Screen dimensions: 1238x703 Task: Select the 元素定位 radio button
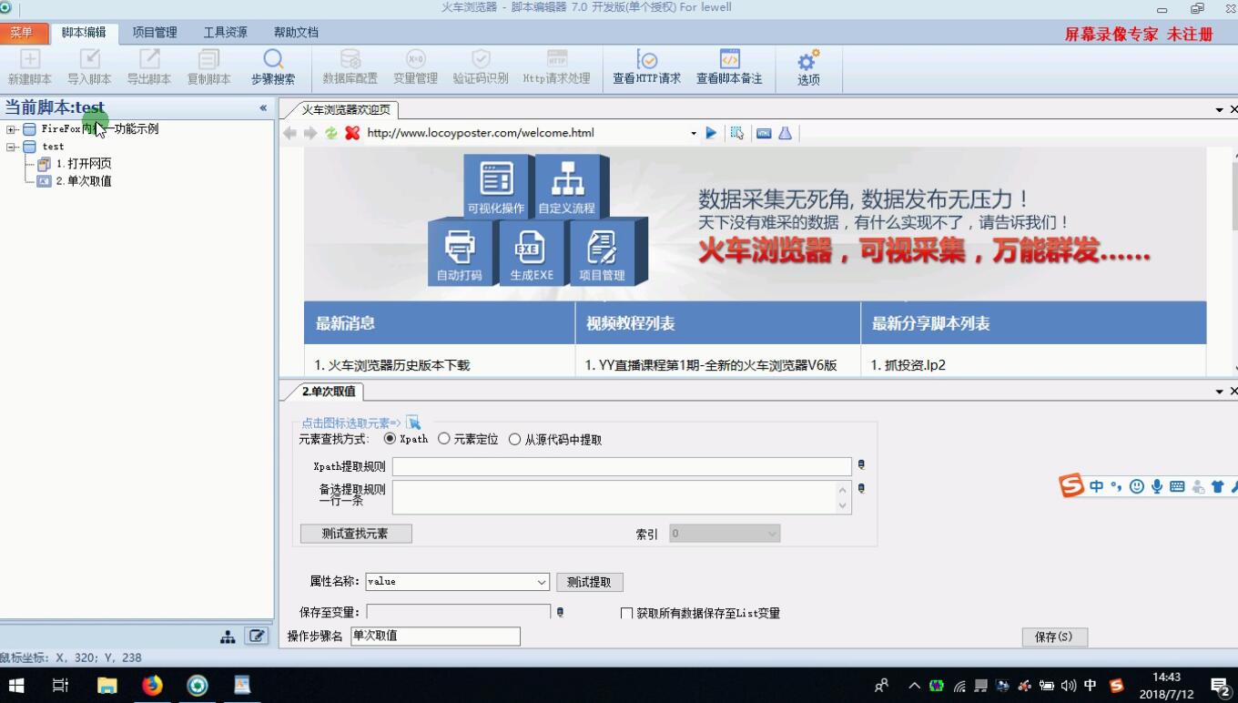pyautogui.click(x=444, y=439)
